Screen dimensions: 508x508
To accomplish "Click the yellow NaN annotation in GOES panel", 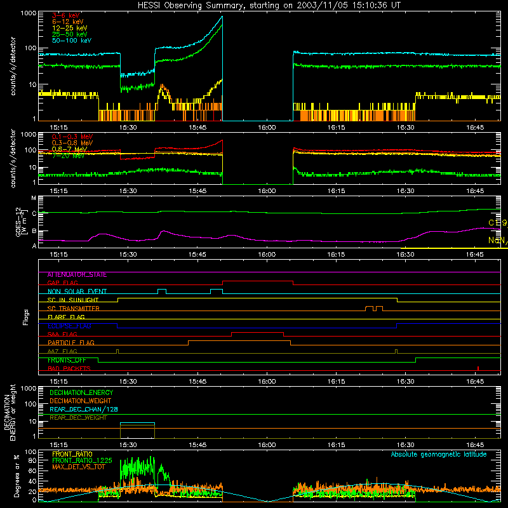I will tap(498, 241).
